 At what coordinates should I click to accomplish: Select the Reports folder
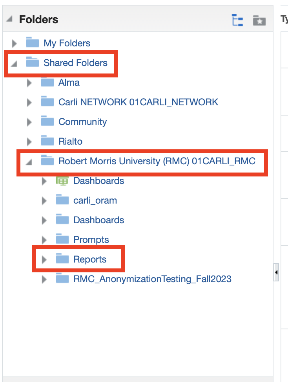(x=90, y=259)
